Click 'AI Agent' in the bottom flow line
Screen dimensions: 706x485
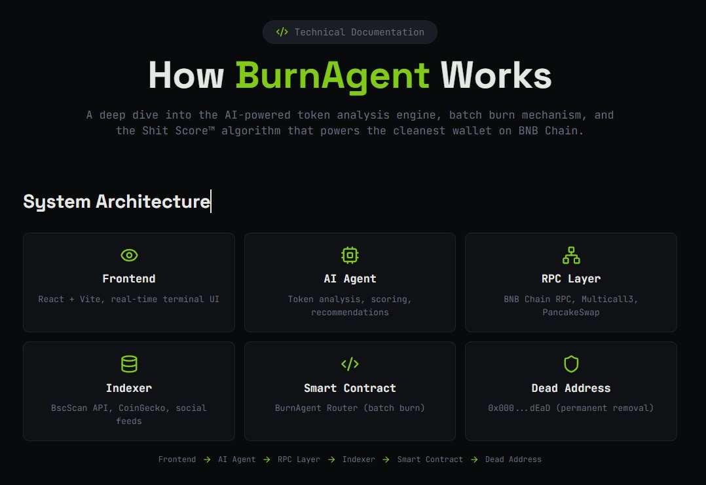click(237, 459)
